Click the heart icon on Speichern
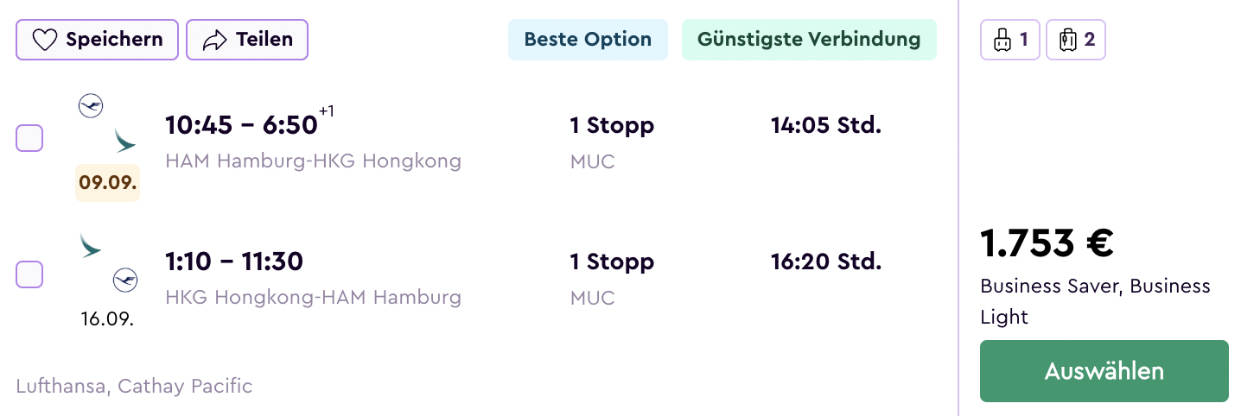The width and height of the screenshot is (1241, 416). [x=44, y=40]
